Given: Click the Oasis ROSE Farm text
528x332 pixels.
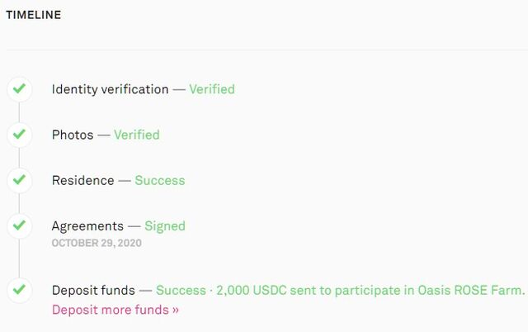Looking at the screenshot, I should coord(469,290).
